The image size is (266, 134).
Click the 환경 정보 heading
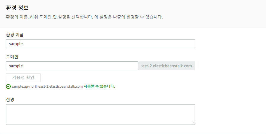click(17, 8)
